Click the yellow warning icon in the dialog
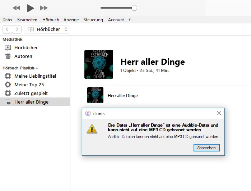Viewport: 251px width, 191px height. pyautogui.click(x=92, y=129)
